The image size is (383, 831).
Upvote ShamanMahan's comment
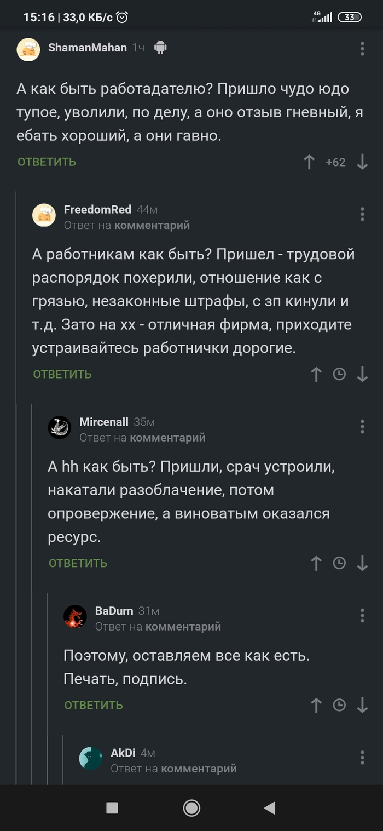click(309, 162)
